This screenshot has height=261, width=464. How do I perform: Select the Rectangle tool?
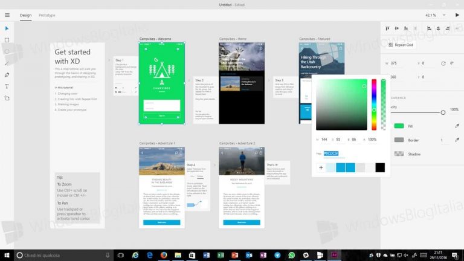(7, 40)
